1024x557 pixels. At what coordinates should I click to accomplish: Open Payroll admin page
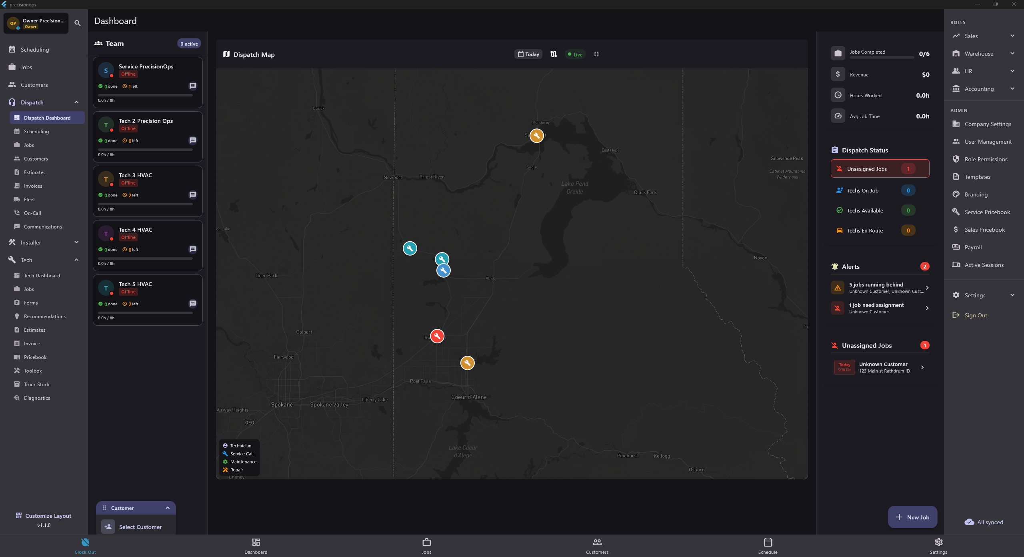point(984,247)
